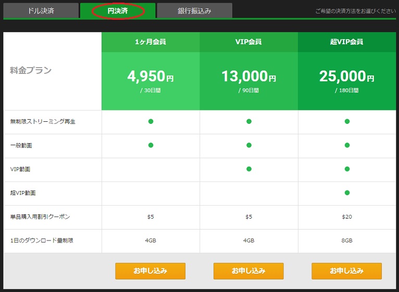Click green dot for 無制限ストリーミング再生 in 超VIP会員
This screenshot has height=292, width=399.
click(x=347, y=121)
